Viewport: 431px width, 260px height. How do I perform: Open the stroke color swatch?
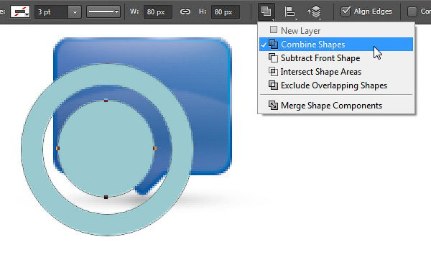click(x=20, y=11)
